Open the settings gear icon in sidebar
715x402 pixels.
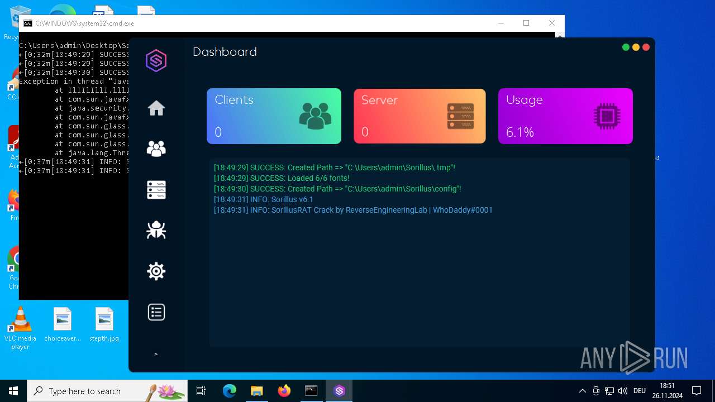tap(156, 271)
